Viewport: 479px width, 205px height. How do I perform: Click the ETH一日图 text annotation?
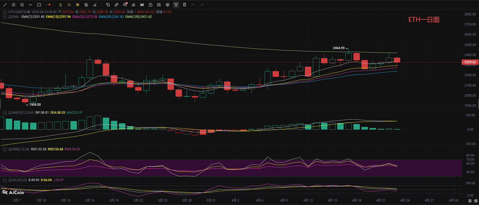(424, 20)
